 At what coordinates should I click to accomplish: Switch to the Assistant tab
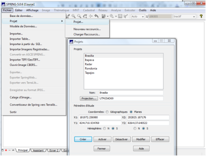[x=37, y=150]
